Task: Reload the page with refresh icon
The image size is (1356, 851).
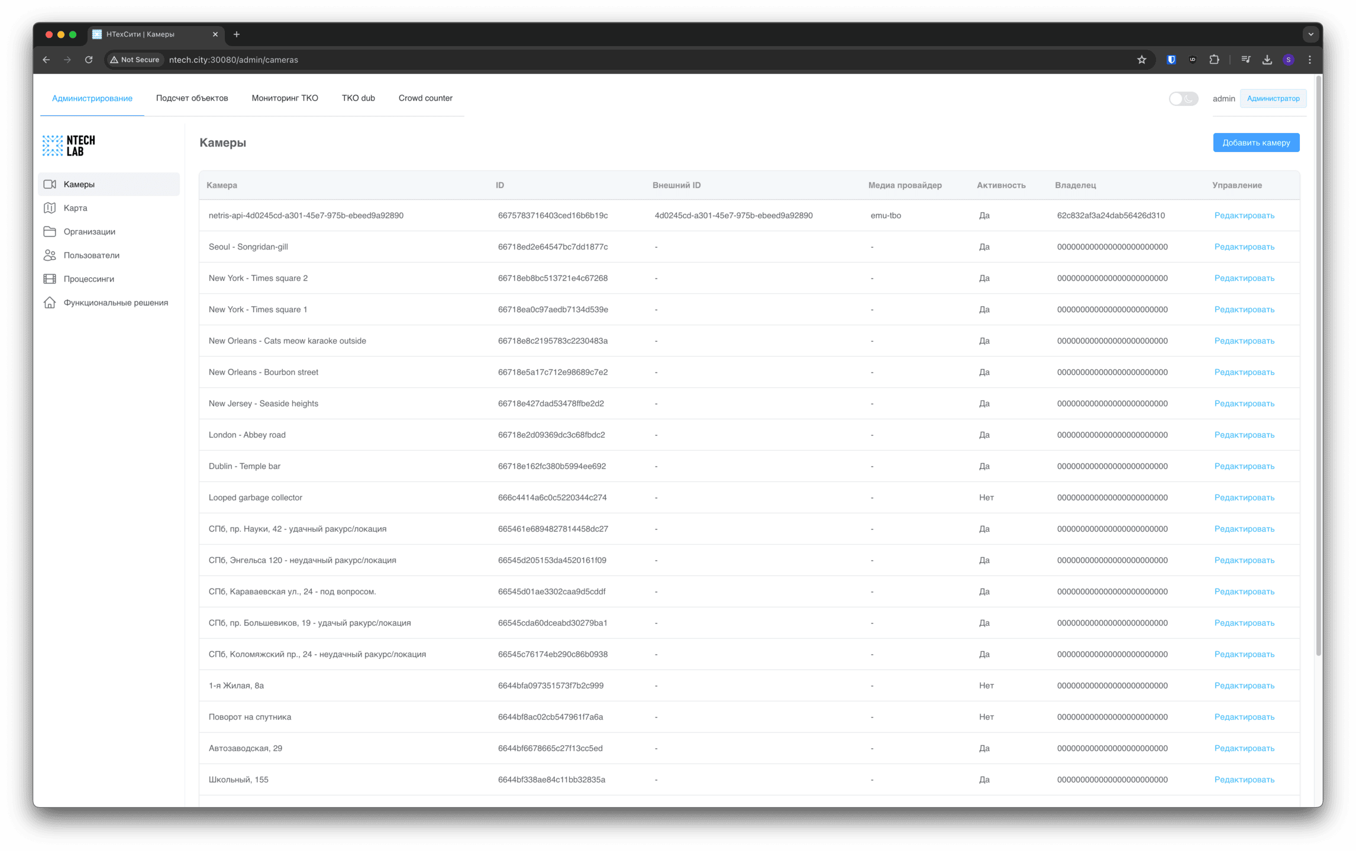Action: 89,60
